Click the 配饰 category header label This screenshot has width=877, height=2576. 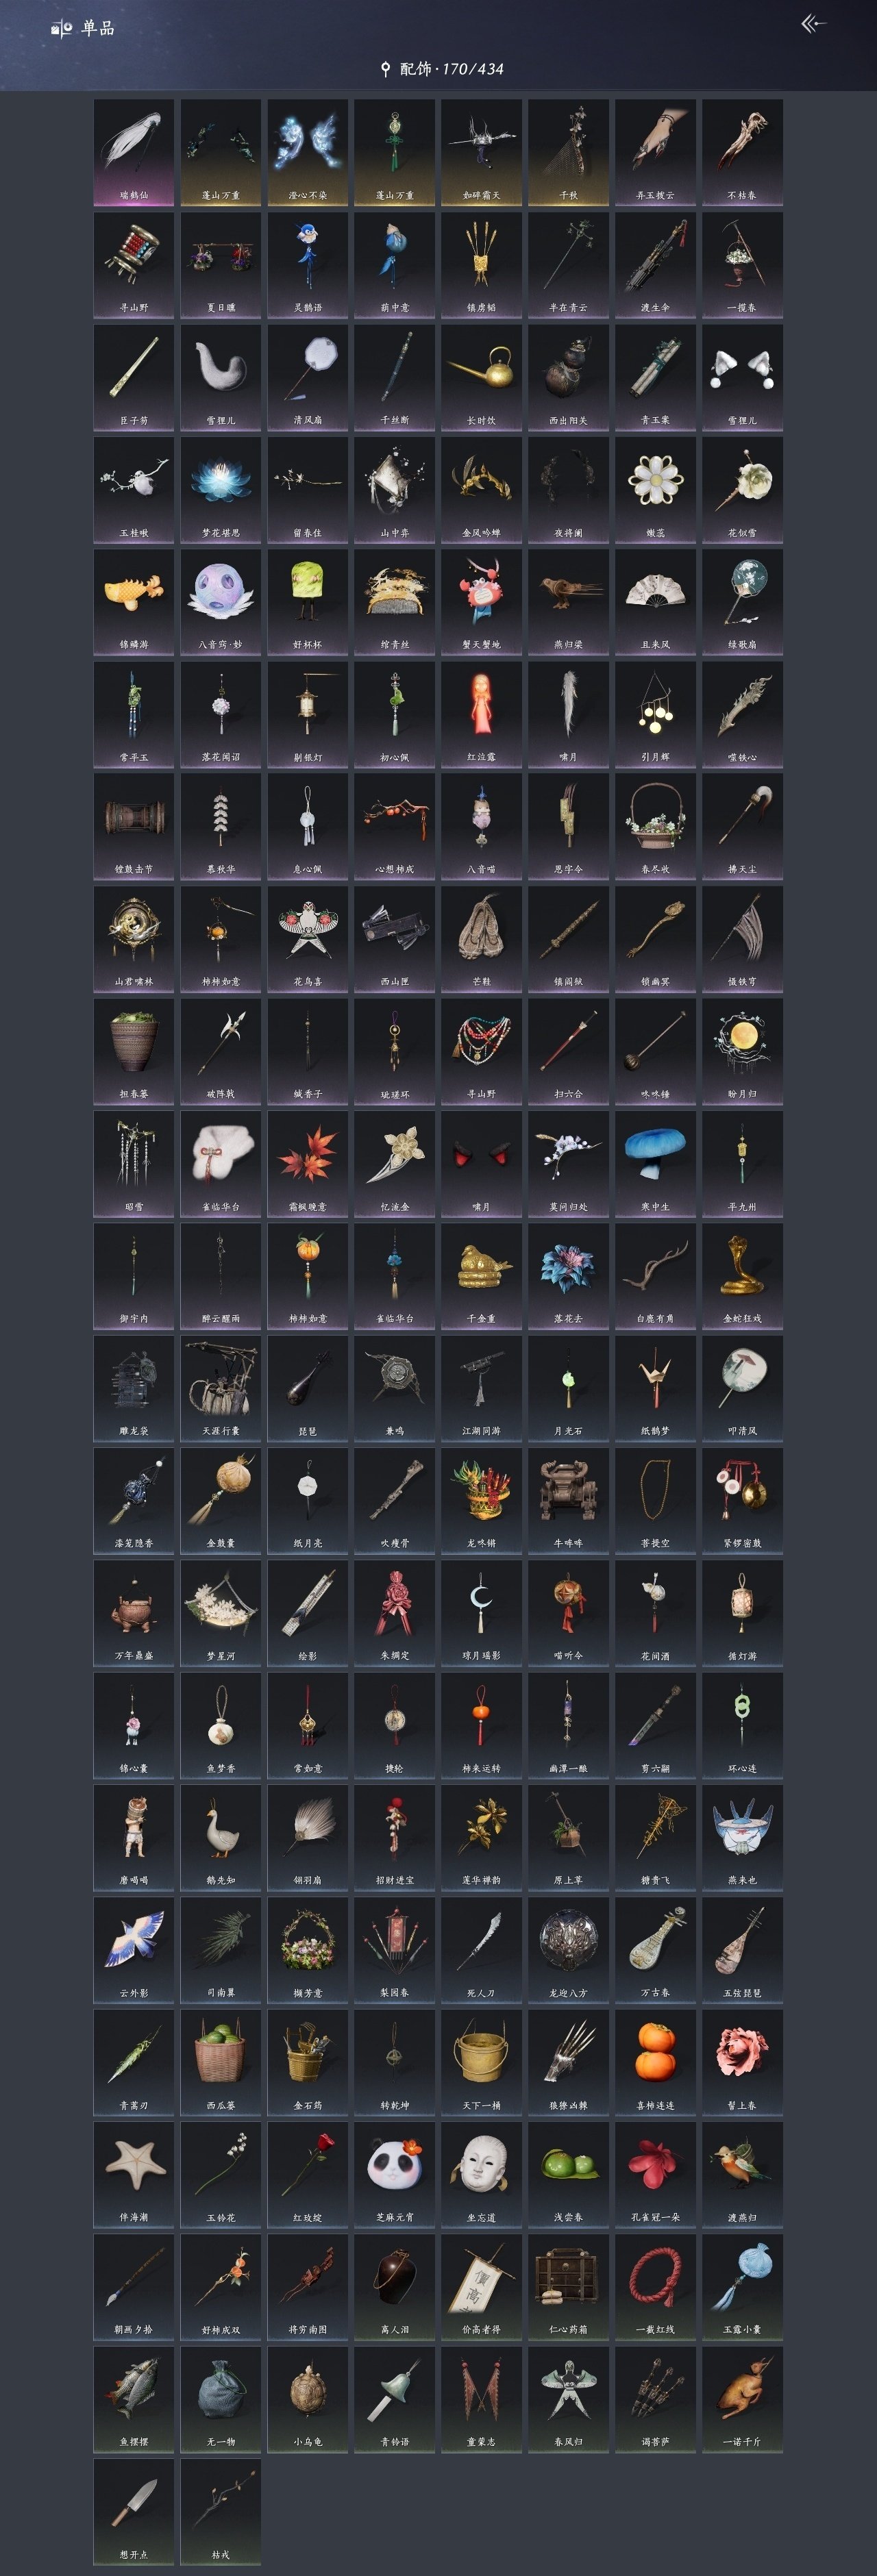point(416,69)
